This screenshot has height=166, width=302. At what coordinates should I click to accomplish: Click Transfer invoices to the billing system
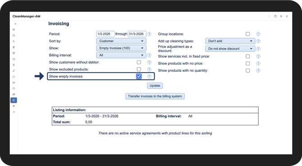coord(155,96)
